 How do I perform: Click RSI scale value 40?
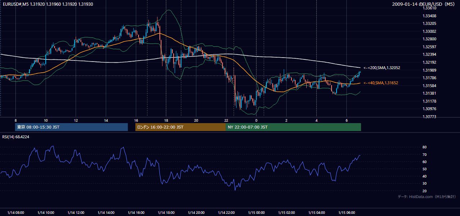(x=424, y=176)
